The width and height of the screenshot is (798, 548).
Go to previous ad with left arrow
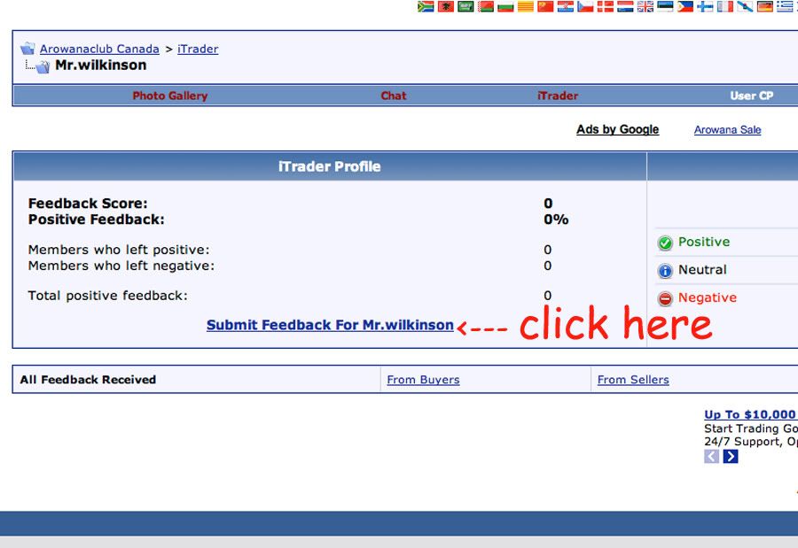tap(711, 457)
